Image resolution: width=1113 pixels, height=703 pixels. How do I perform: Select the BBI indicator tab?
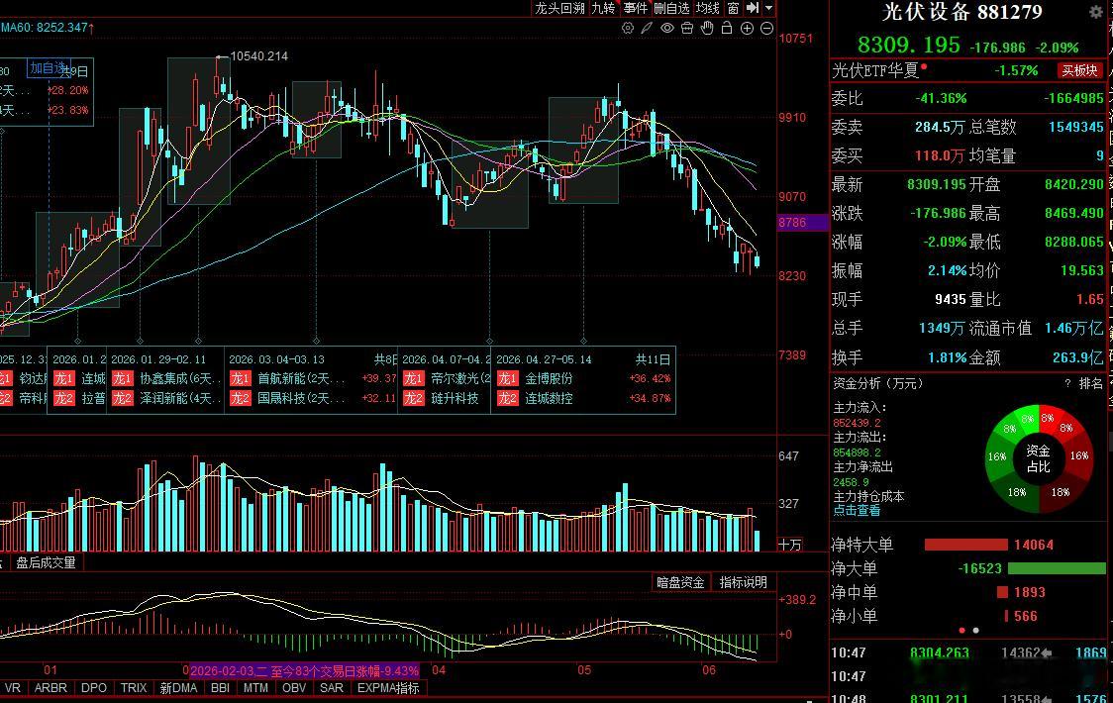220,687
